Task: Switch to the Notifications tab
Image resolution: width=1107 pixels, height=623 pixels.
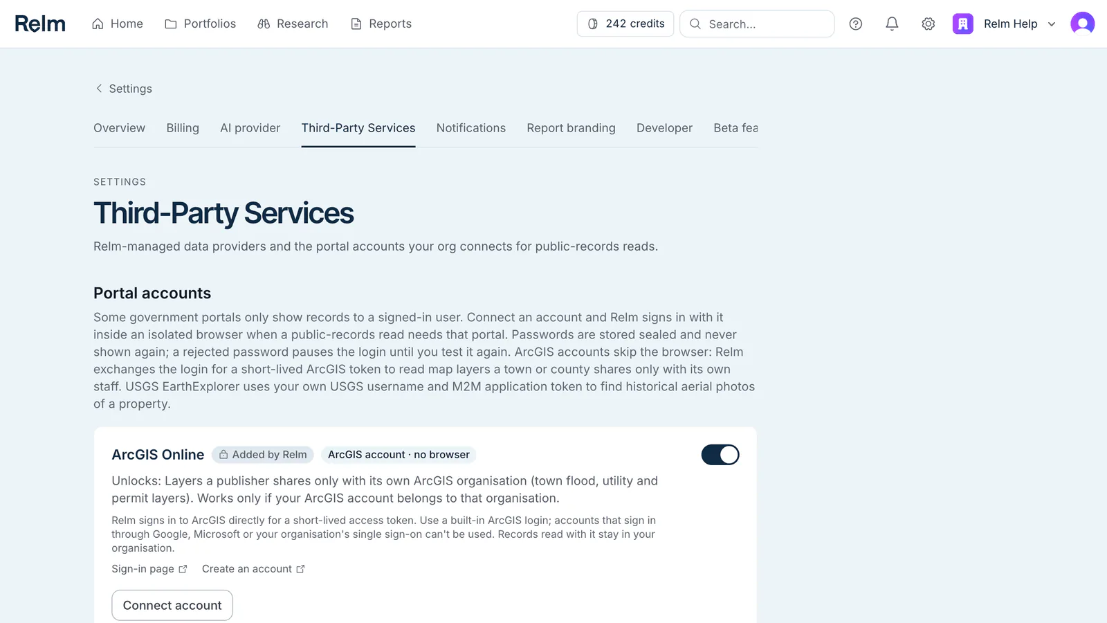Action: pos(471,128)
